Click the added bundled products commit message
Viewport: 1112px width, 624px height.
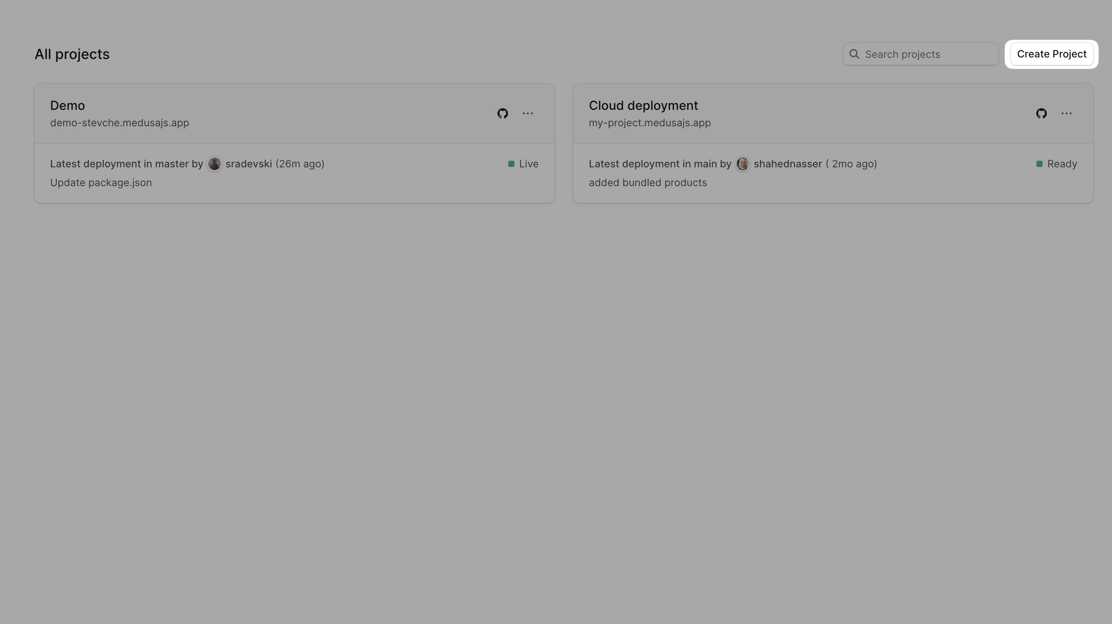648,183
